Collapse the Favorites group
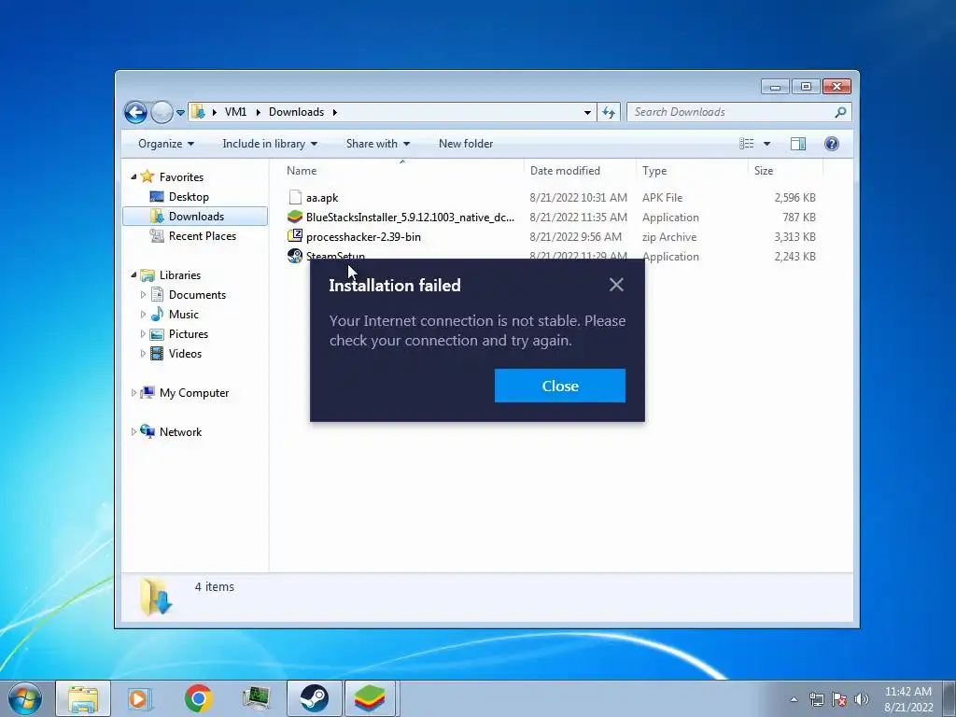 point(134,176)
